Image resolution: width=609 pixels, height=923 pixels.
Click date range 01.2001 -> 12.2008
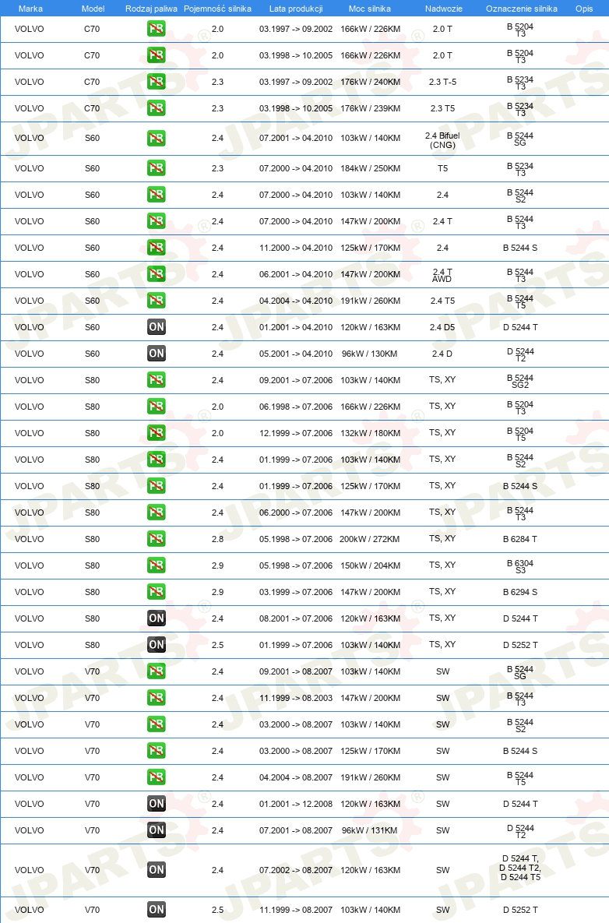[296, 804]
